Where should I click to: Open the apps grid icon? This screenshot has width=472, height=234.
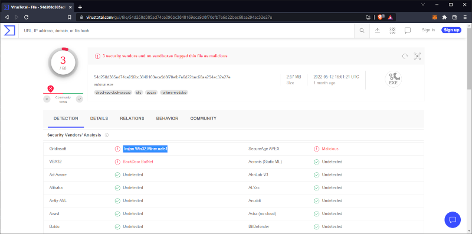[x=392, y=31]
